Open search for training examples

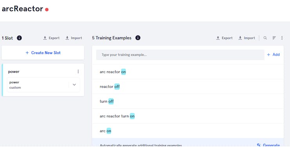[265, 38]
